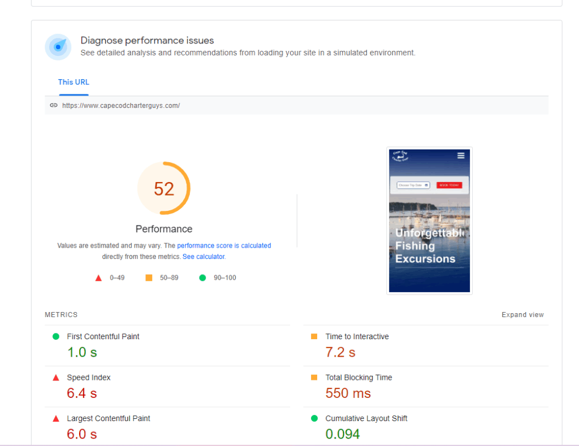This screenshot has height=446, width=579.
Task: Click the mobile page screenshot thumbnail
Action: tap(429, 220)
